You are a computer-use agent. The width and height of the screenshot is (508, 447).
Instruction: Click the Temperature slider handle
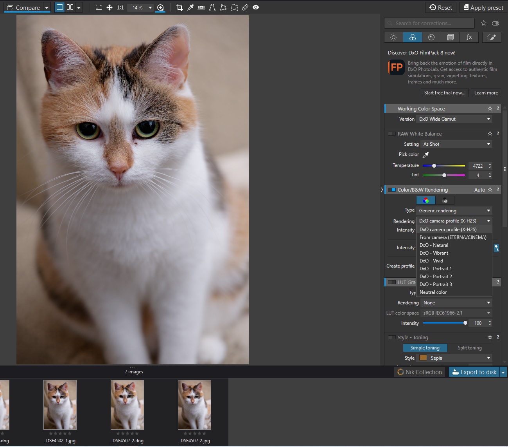tap(434, 166)
